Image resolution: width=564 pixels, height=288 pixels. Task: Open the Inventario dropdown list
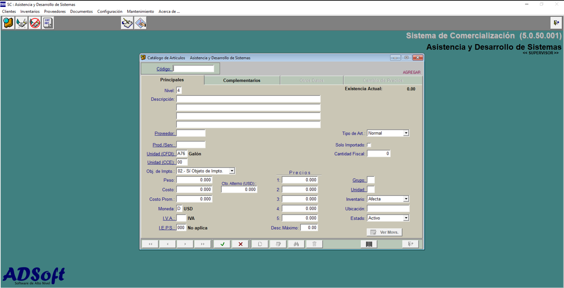tap(406, 199)
